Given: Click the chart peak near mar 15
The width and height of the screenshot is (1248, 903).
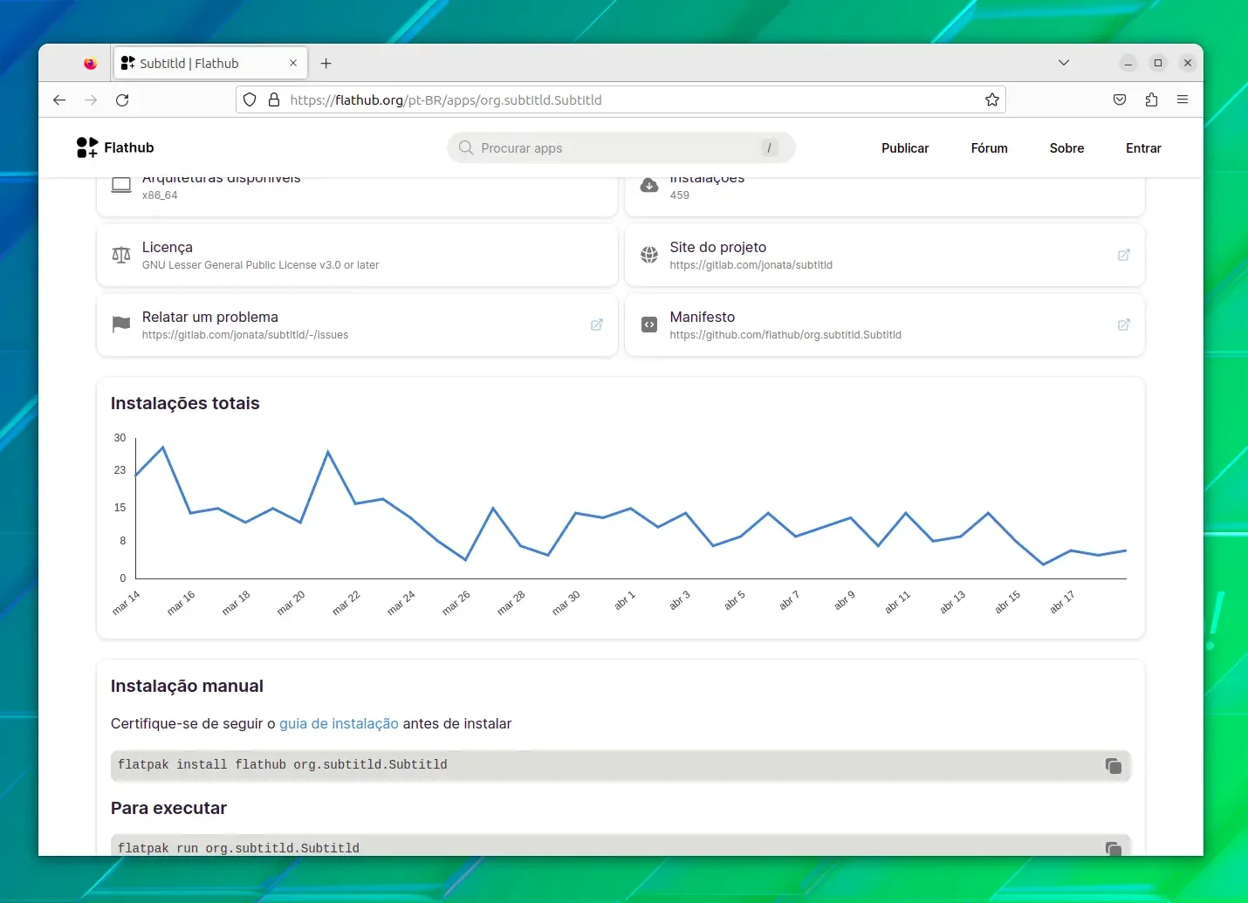Looking at the screenshot, I should pyautogui.click(x=163, y=447).
